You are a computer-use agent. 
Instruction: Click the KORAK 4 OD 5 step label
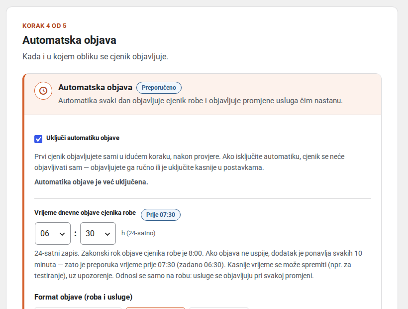click(44, 26)
